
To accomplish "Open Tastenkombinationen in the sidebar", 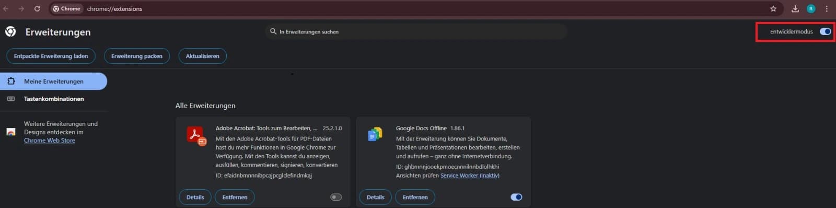I will pos(53,99).
